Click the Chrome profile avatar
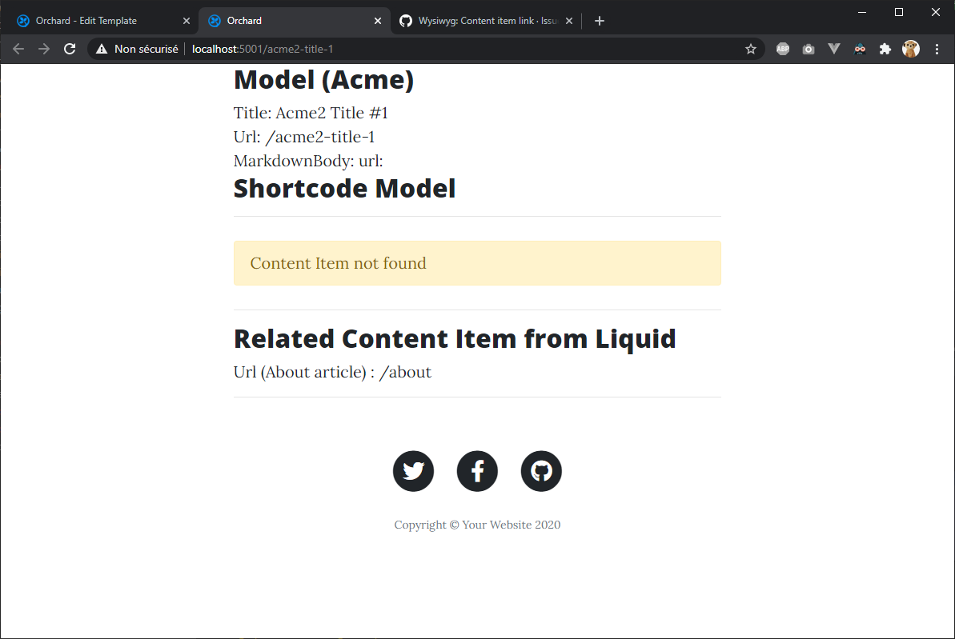The width and height of the screenshot is (955, 639). tap(910, 48)
